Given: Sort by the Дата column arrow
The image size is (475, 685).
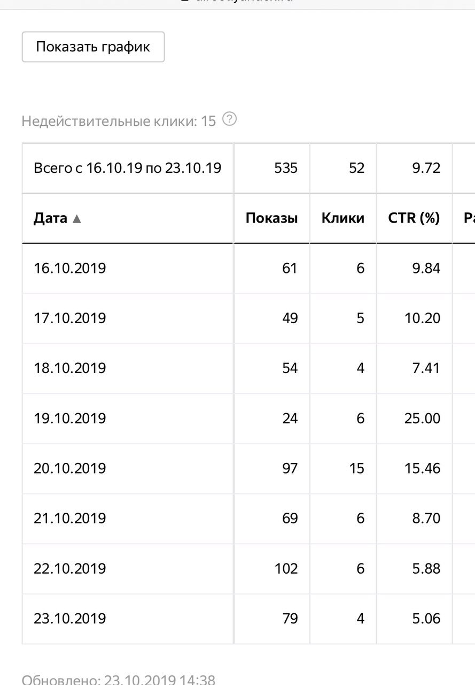Looking at the screenshot, I should (76, 218).
